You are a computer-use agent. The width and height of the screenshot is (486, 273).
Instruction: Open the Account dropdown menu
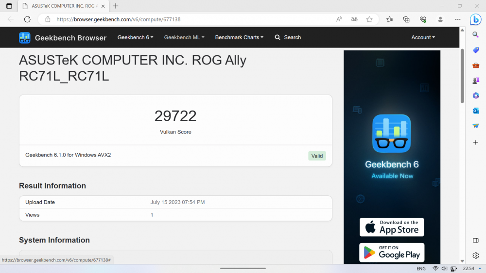423,37
